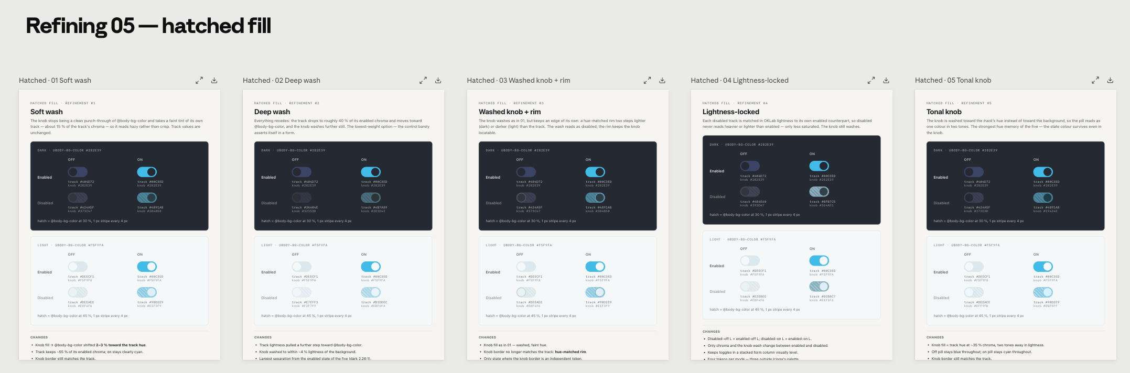Download the Hatched · 05 Tonal knob card

1110,80
